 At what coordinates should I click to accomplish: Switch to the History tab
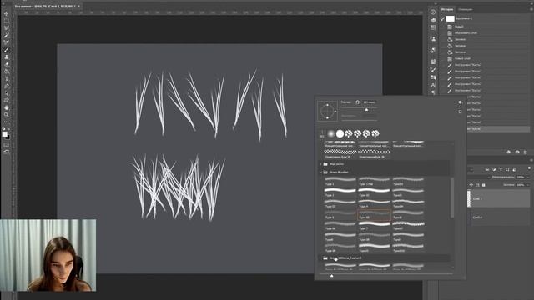(447, 9)
